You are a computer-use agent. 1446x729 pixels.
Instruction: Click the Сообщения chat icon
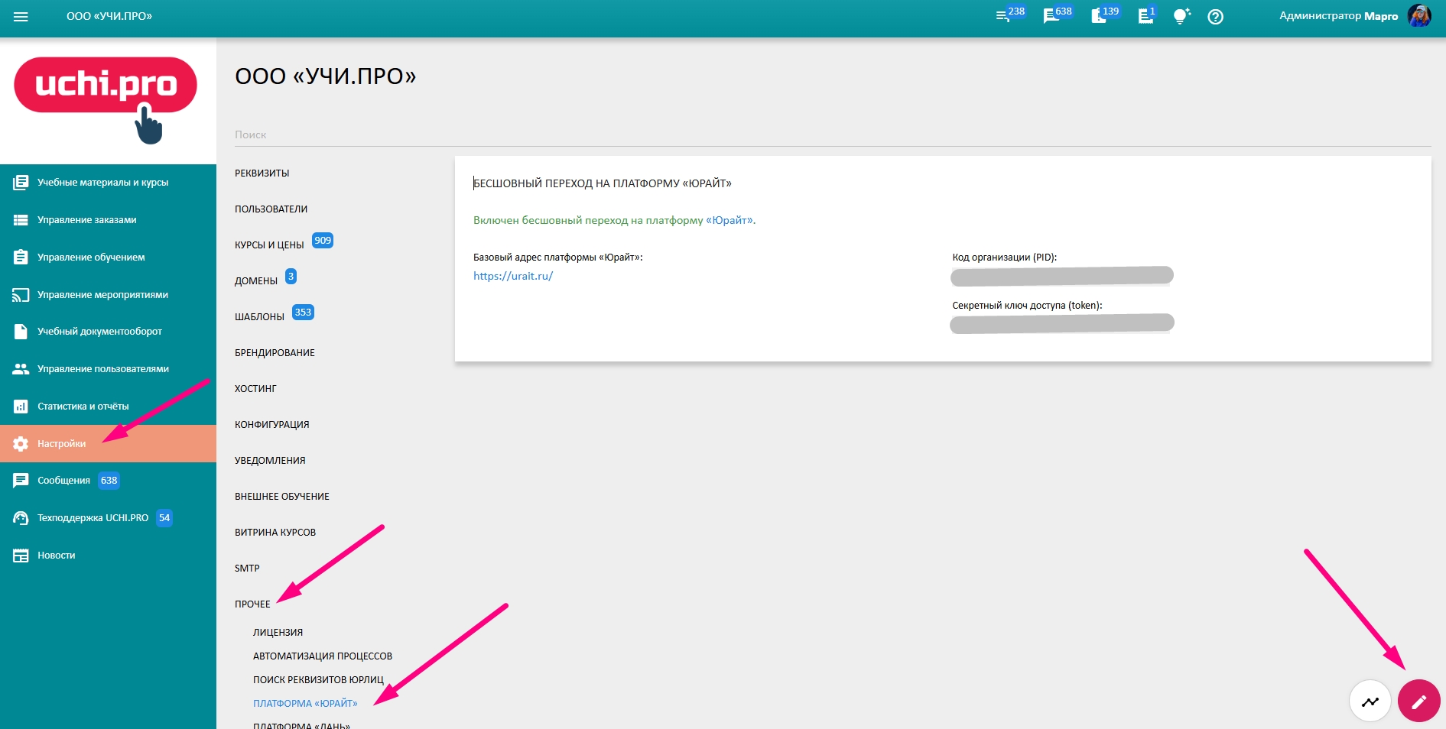click(21, 481)
